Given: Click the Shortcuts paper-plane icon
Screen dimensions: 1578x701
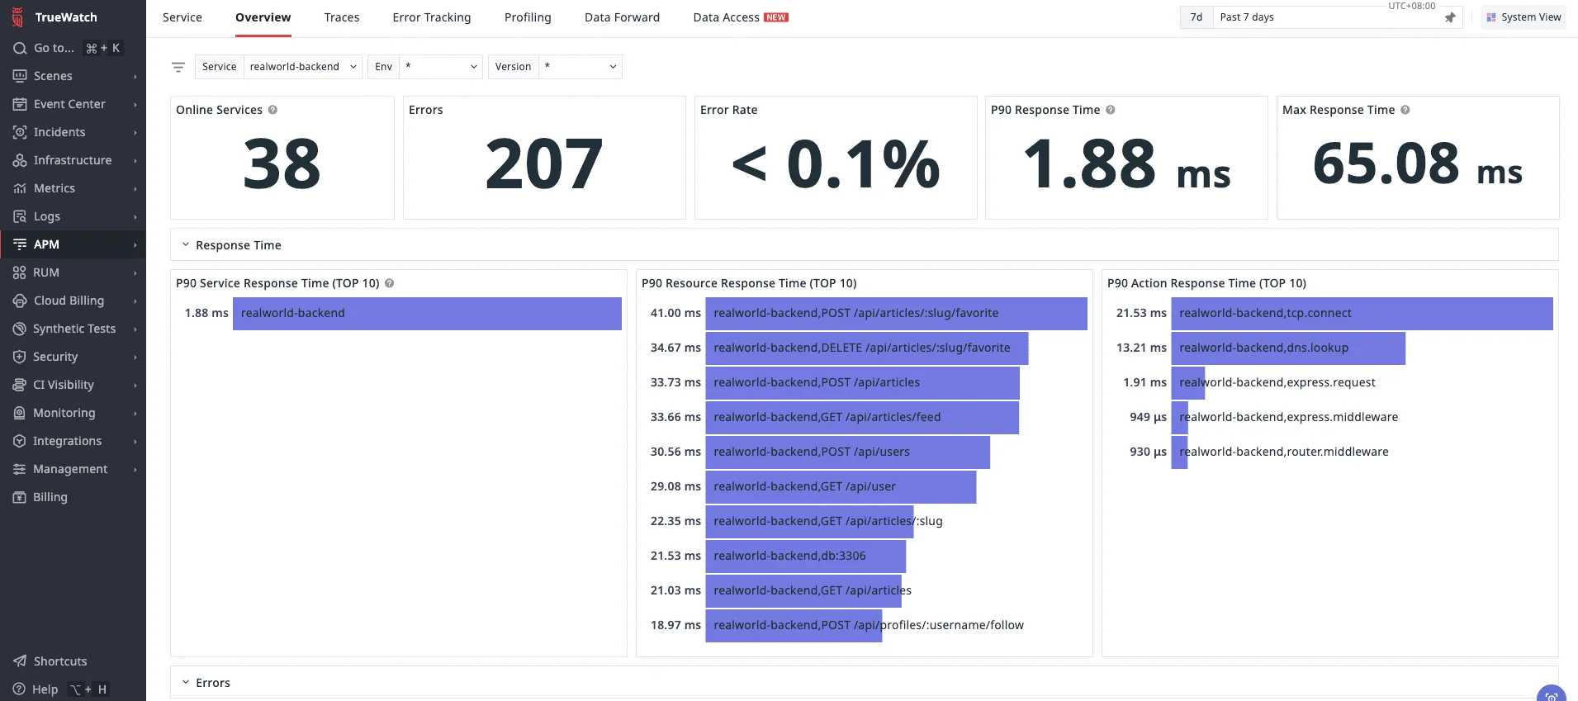Looking at the screenshot, I should (20, 661).
